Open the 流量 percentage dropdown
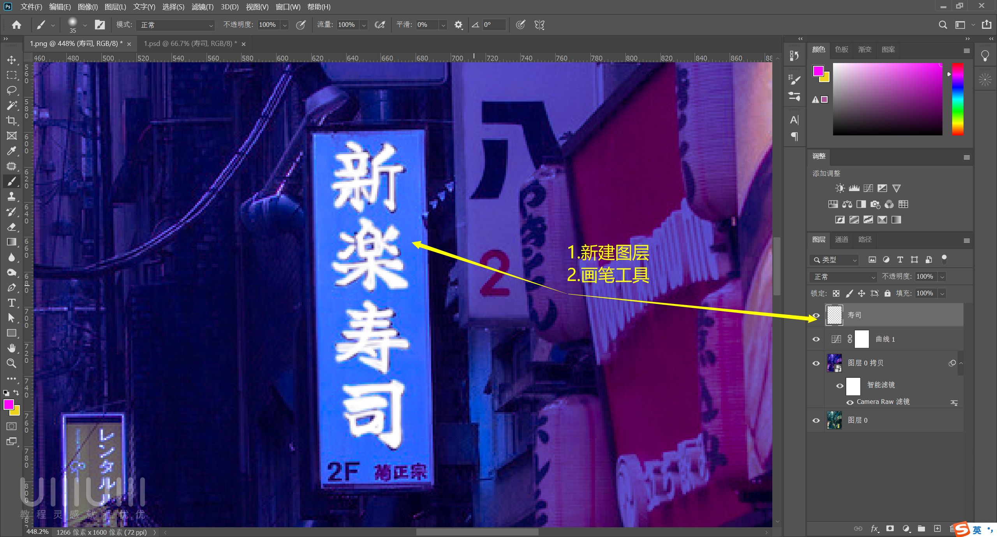997x537 pixels. tap(364, 25)
